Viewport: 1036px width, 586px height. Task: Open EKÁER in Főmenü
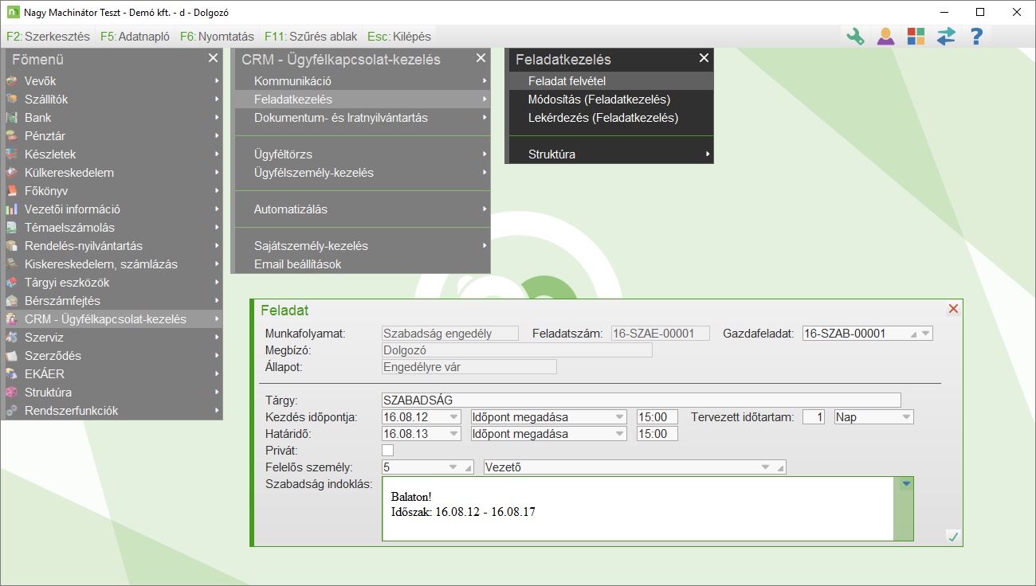click(x=112, y=374)
